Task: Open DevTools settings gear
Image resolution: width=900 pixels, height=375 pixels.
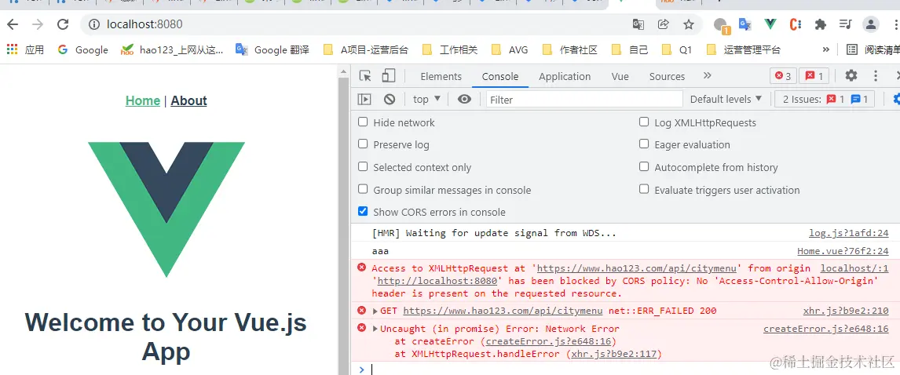Action: point(851,75)
